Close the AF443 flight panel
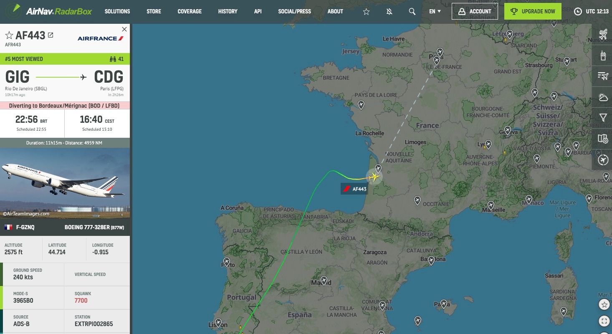The width and height of the screenshot is (612, 334). click(x=124, y=29)
